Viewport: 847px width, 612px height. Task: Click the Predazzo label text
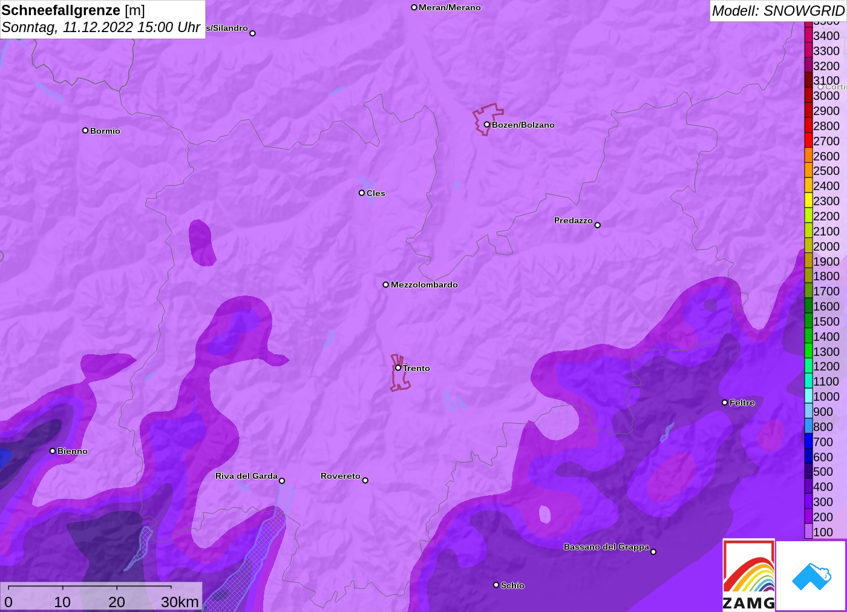pos(574,220)
